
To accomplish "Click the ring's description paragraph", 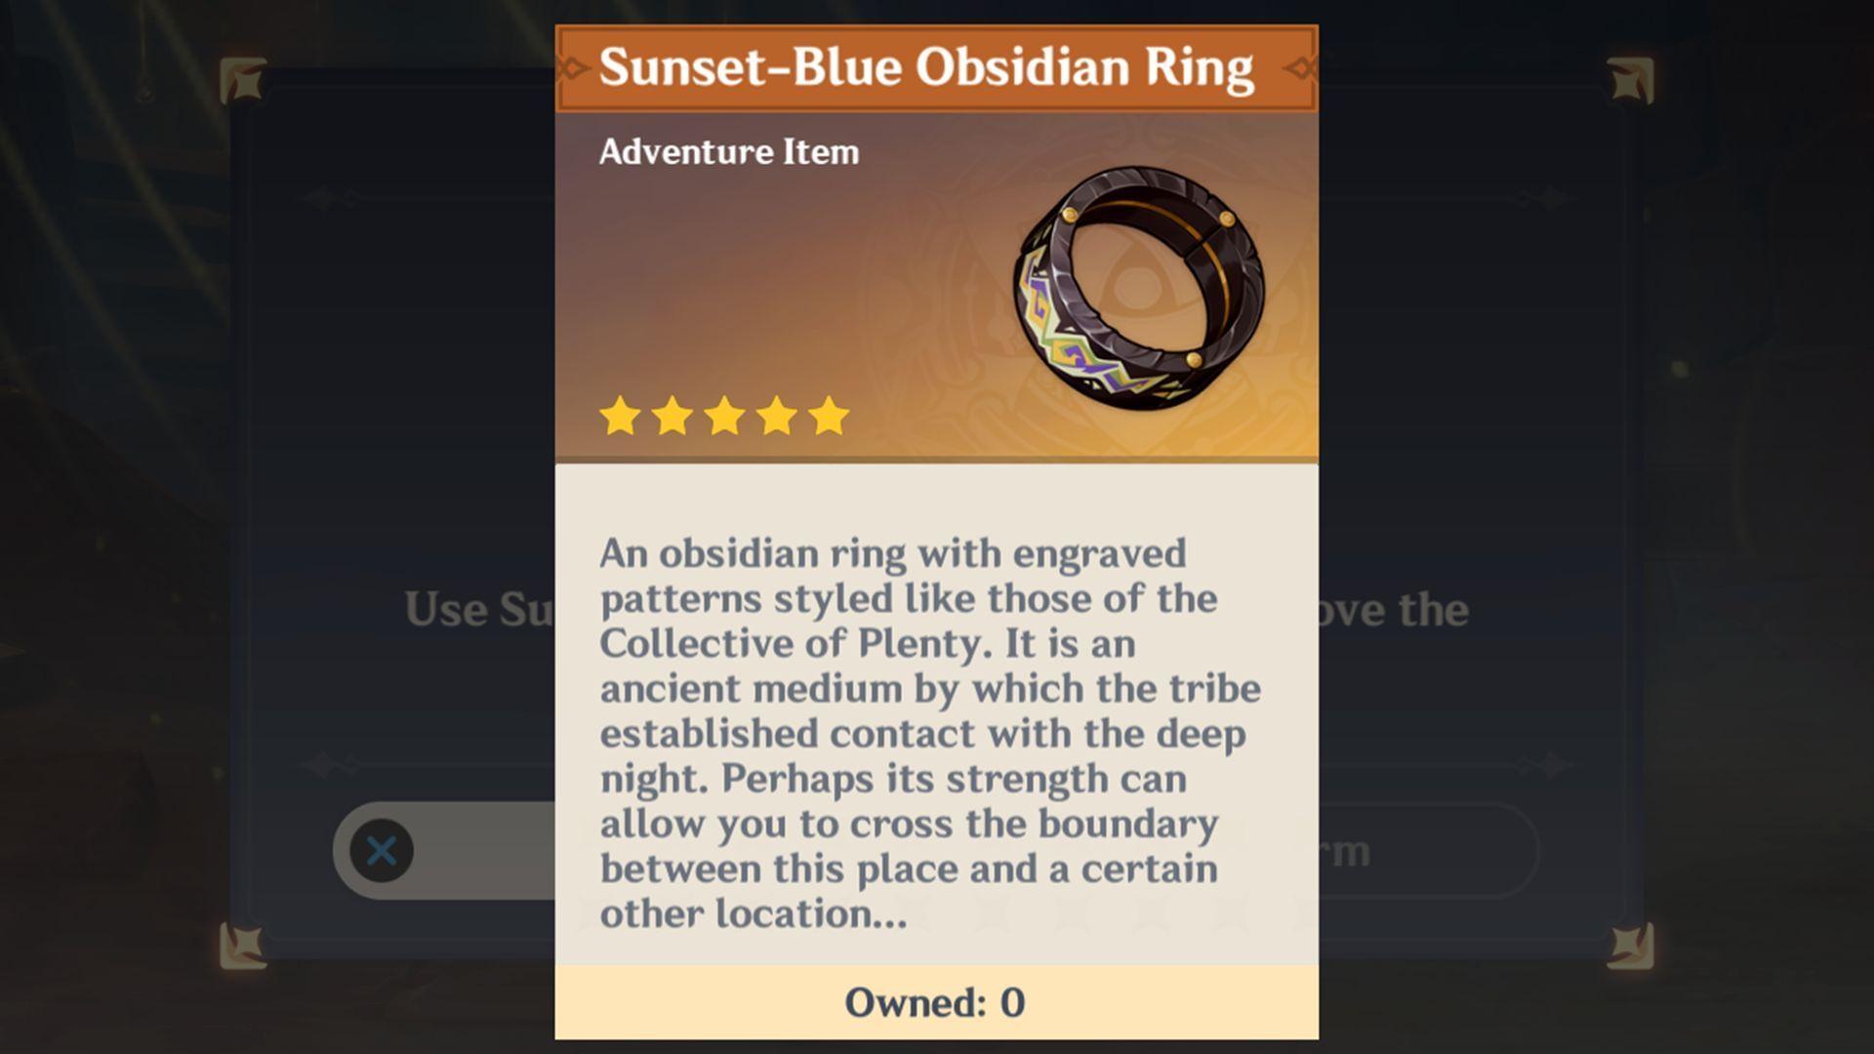I will click(927, 732).
